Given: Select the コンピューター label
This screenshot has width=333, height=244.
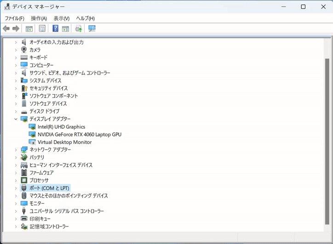Looking at the screenshot, I should [x=41, y=65].
